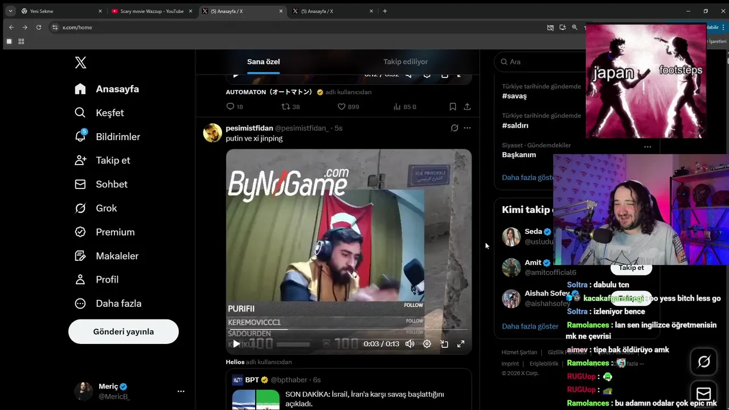729x410 pixels.
Task: Click browser back arrow
Action: 11,27
